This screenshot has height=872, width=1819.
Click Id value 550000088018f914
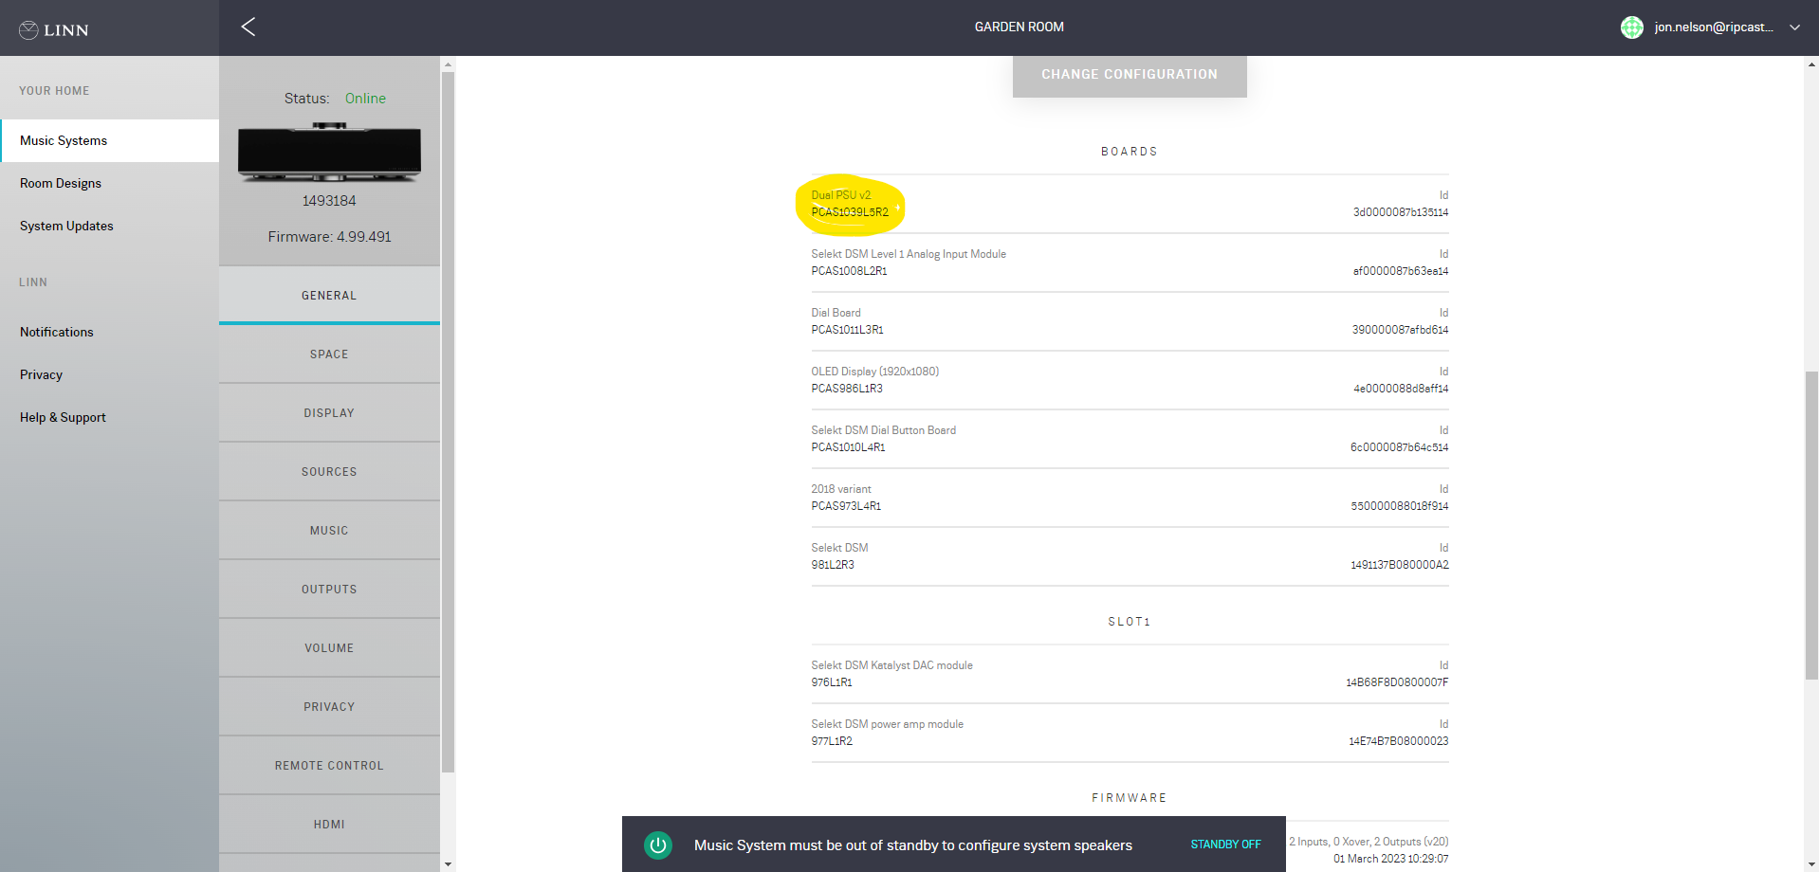[1400, 506]
